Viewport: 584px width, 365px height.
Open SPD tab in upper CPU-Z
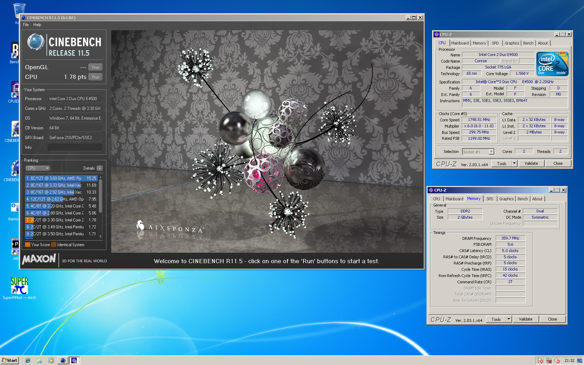[495, 43]
